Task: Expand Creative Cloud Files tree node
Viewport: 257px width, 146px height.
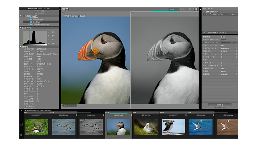Action: point(29,24)
